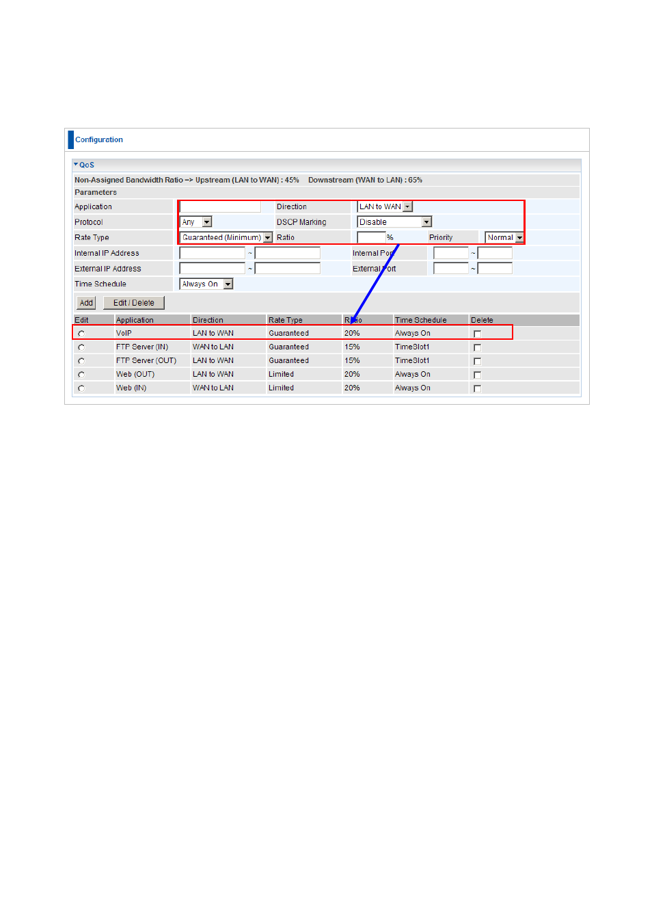Click the Web (IN) application name
The width and height of the screenshot is (652, 923).
click(131, 388)
